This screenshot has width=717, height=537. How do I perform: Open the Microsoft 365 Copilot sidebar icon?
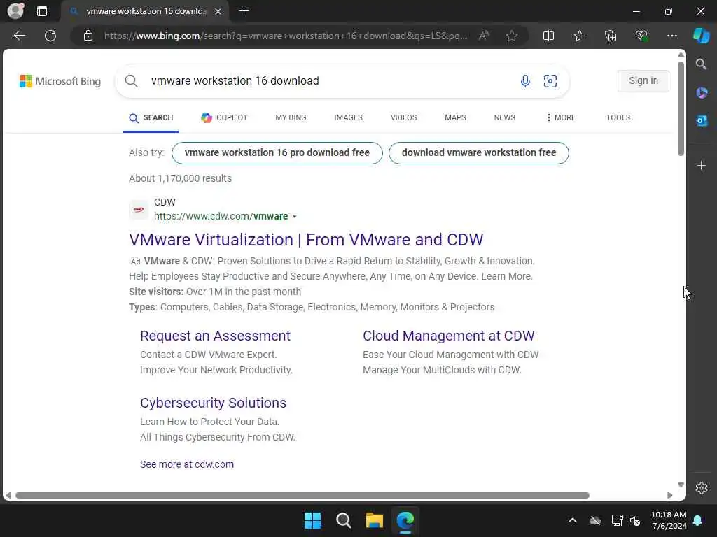(702, 93)
